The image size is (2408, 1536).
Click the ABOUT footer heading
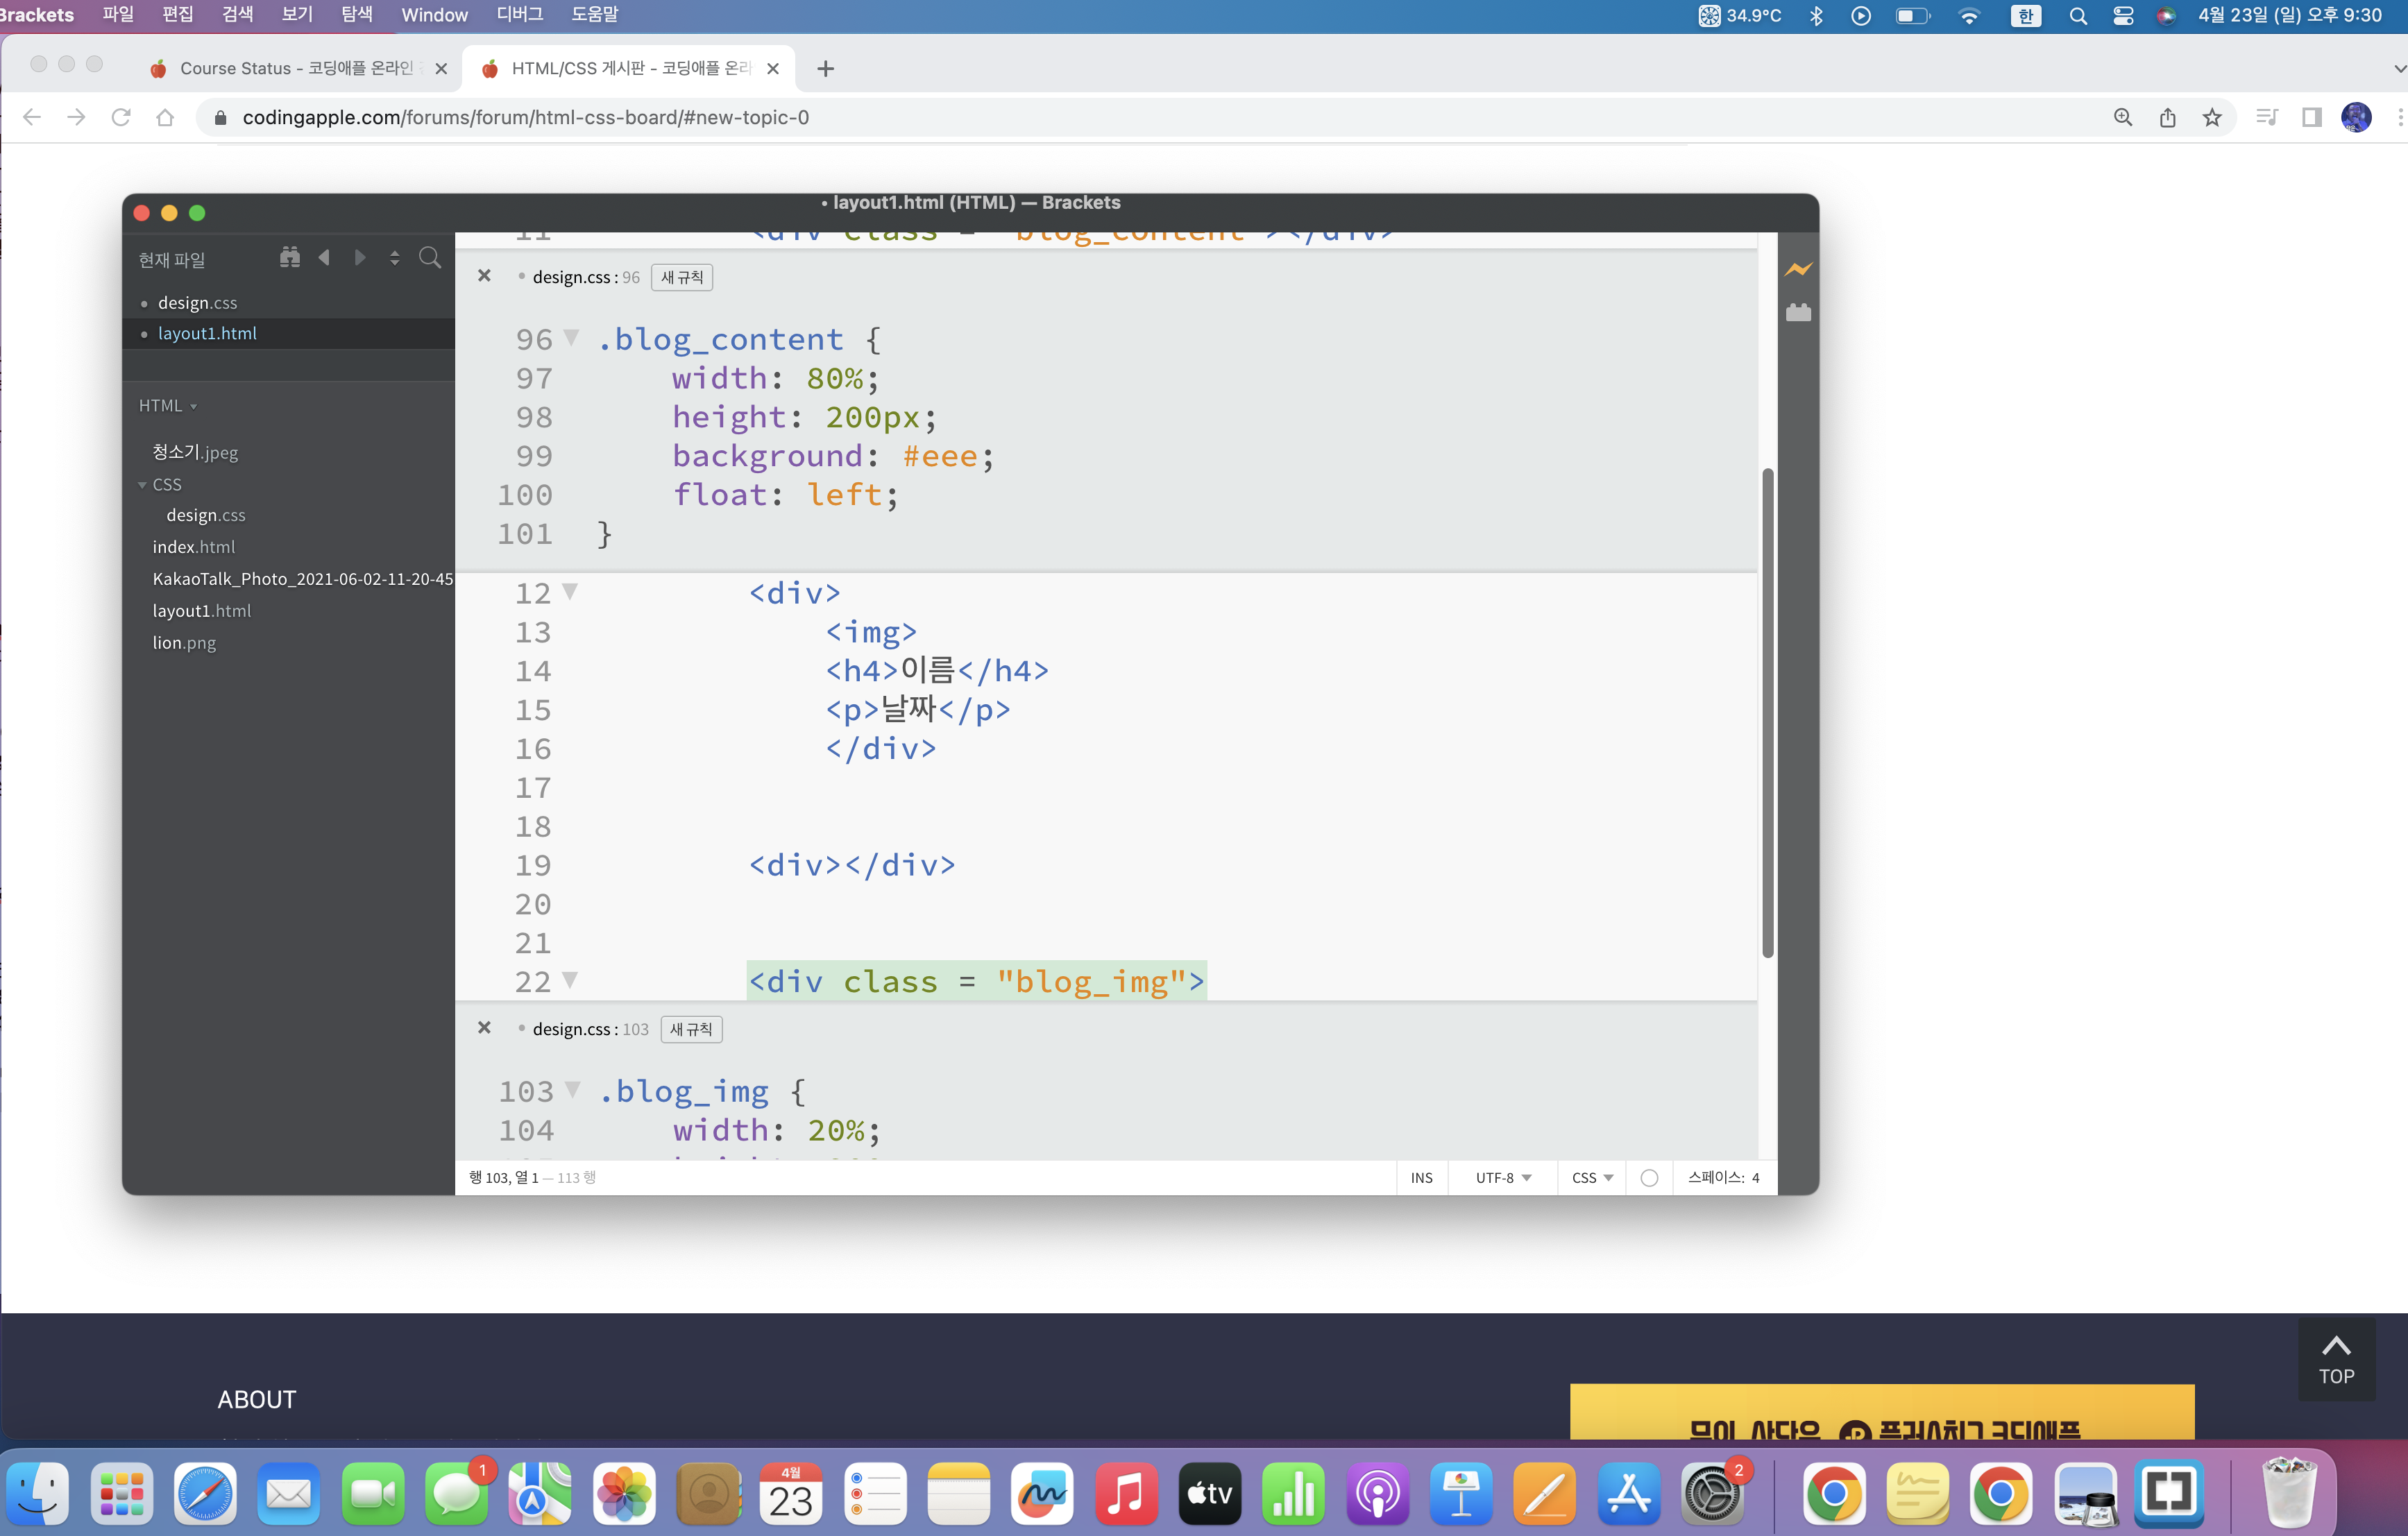(257, 1400)
